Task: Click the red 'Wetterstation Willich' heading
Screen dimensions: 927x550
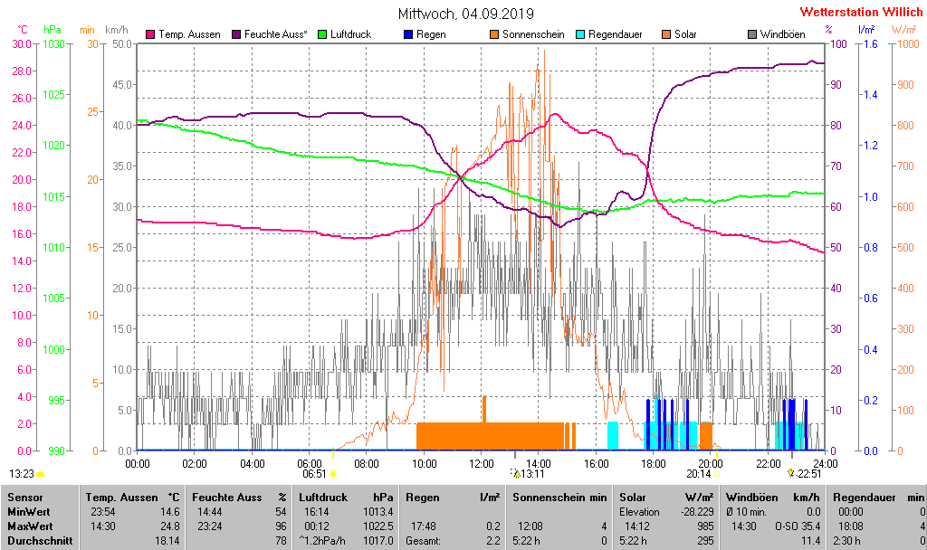Action: 861,13
